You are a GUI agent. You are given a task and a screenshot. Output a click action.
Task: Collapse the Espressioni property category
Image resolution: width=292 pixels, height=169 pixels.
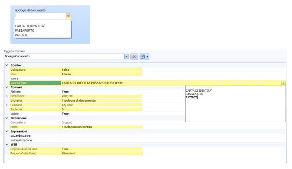point(6,131)
